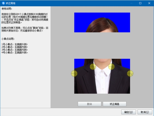Screen dimensions: 154x116
Task: Minimize the 矫正肩高 window
Action: pos(131,3)
